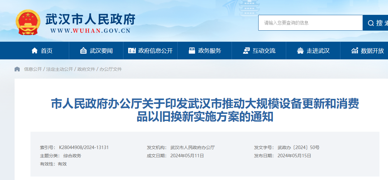Click the icon next to 武汉要闻

(83, 51)
